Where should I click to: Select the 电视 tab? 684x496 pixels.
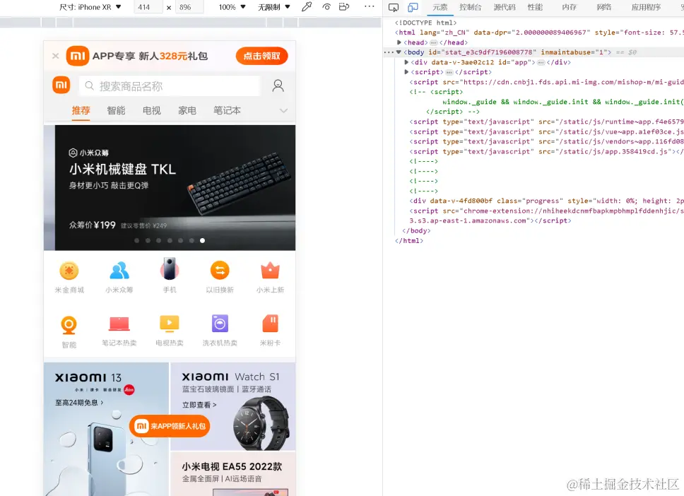pos(152,110)
